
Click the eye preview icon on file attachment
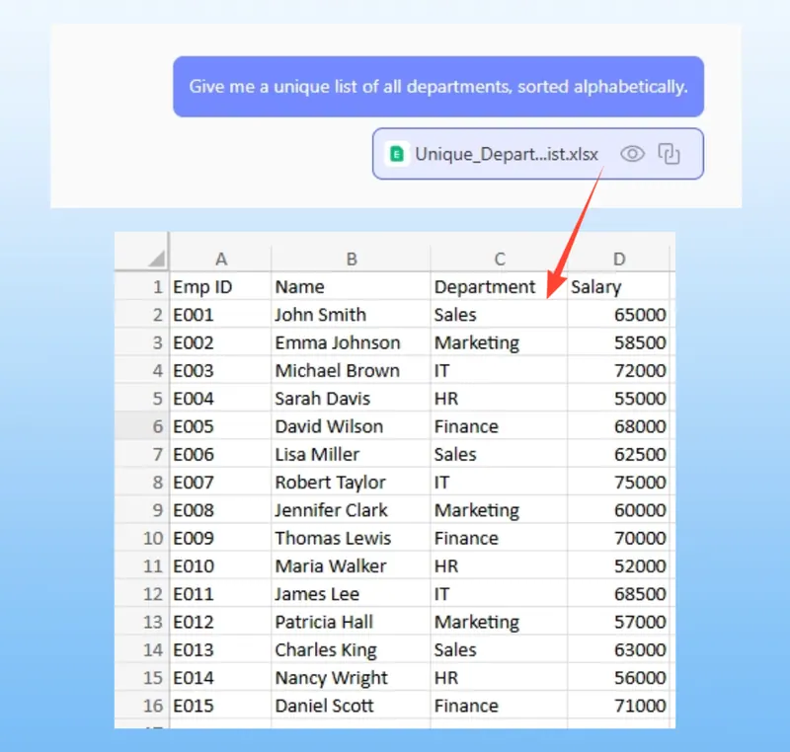click(632, 154)
